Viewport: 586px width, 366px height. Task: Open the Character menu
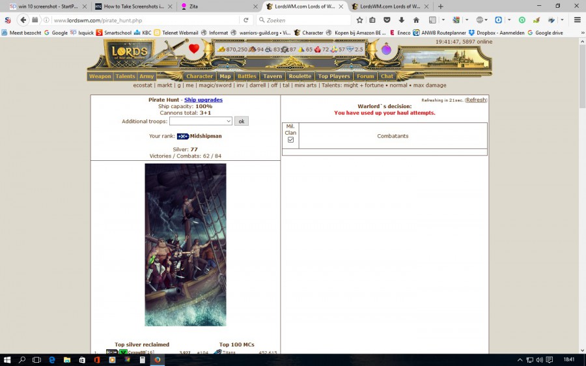click(200, 76)
